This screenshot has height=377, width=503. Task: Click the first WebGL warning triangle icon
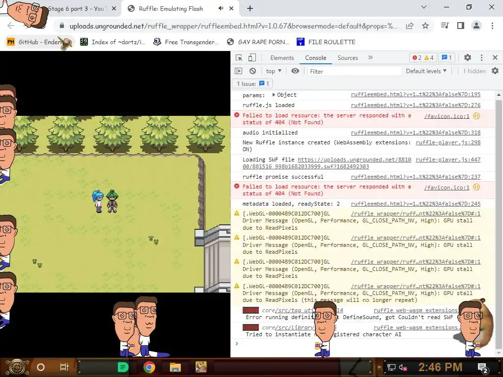tap(237, 214)
